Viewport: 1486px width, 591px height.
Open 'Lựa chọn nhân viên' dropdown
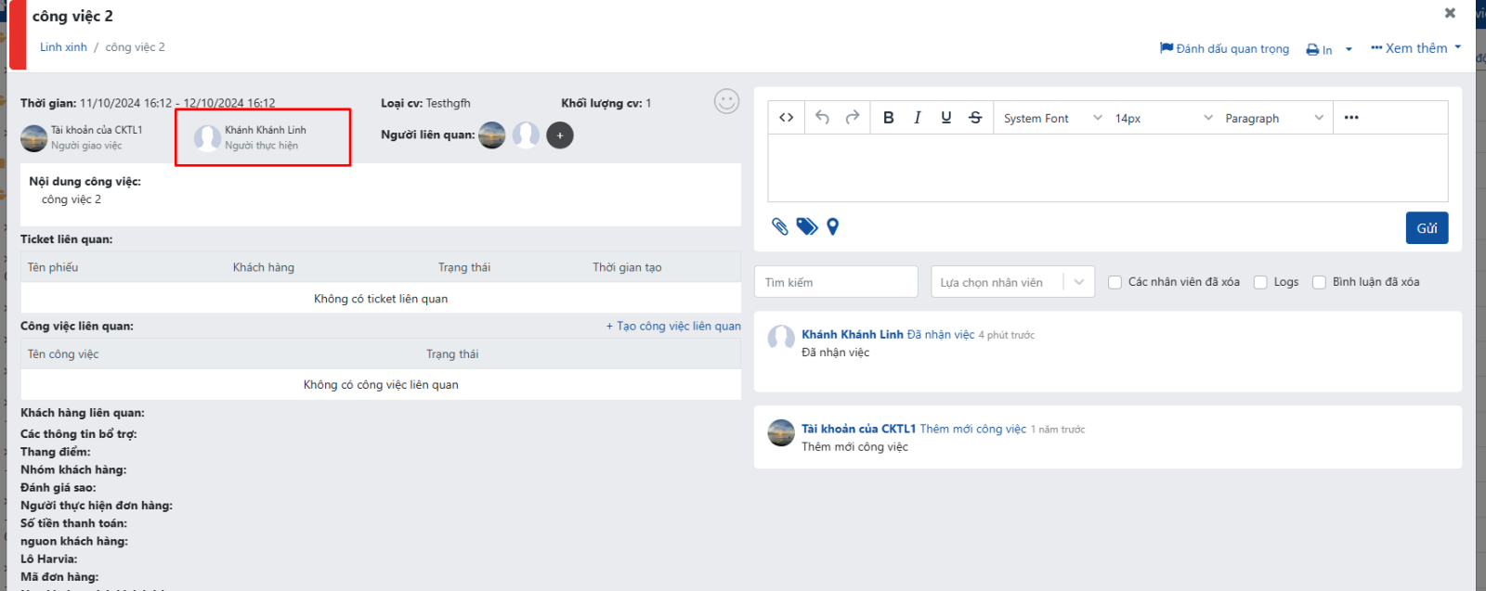click(1012, 282)
